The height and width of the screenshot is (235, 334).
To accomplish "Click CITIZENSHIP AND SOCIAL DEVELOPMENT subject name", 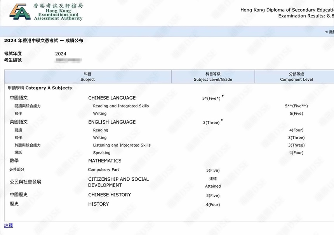I will tap(118, 182).
